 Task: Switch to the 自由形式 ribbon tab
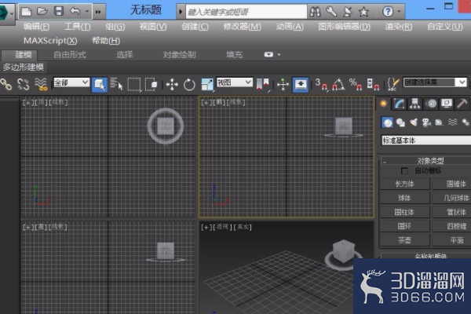coord(70,55)
